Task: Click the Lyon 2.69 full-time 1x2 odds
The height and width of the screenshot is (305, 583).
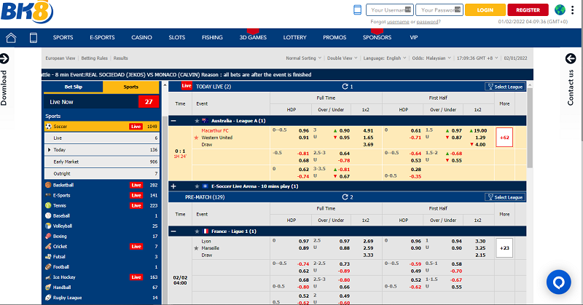Action: tap(368, 242)
